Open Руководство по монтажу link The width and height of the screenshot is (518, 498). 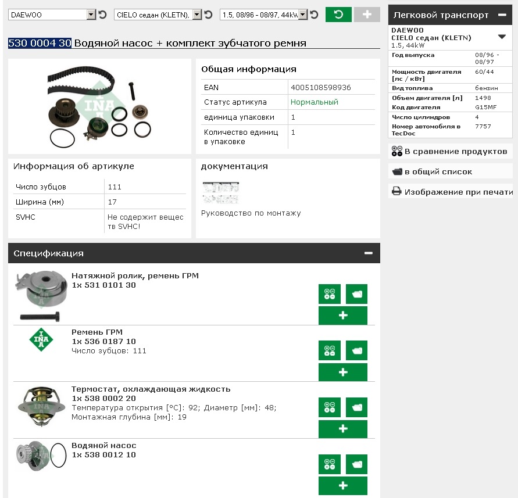(x=251, y=213)
